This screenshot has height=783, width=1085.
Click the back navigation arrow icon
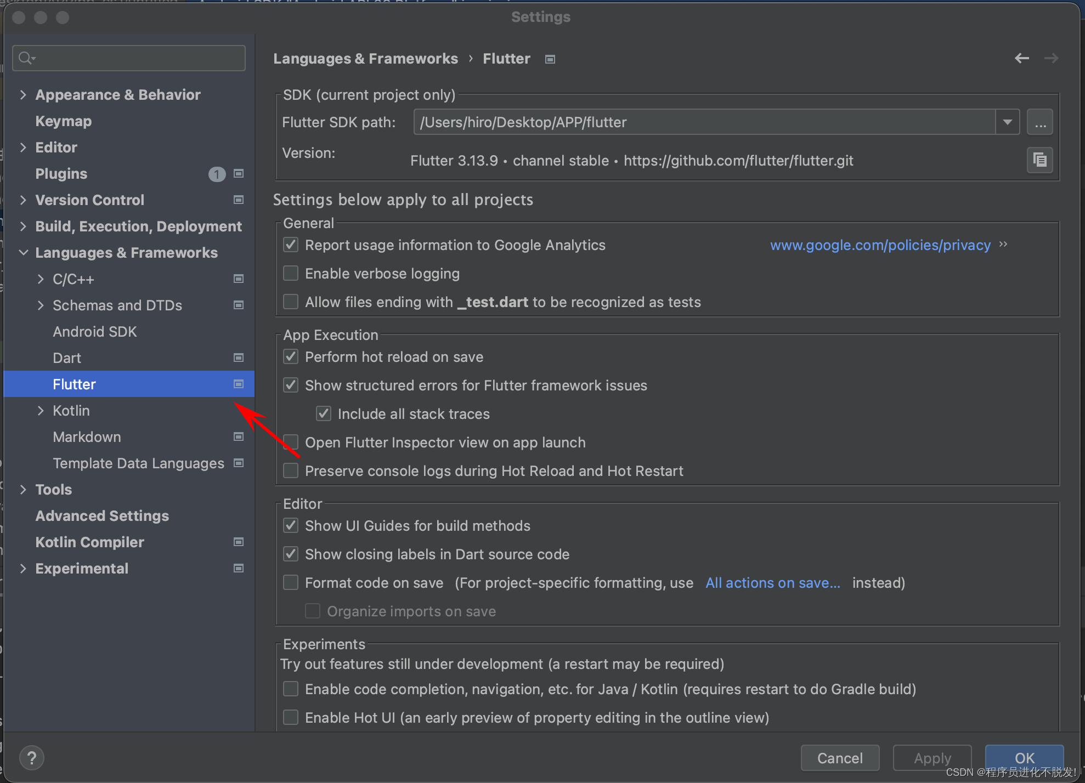(x=1021, y=58)
